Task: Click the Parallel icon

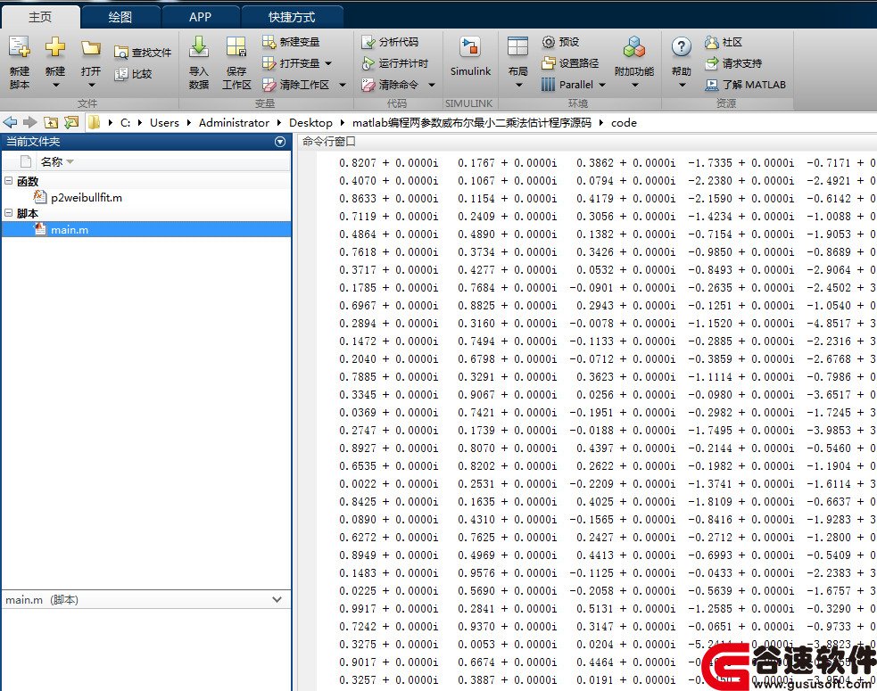Action: [549, 85]
